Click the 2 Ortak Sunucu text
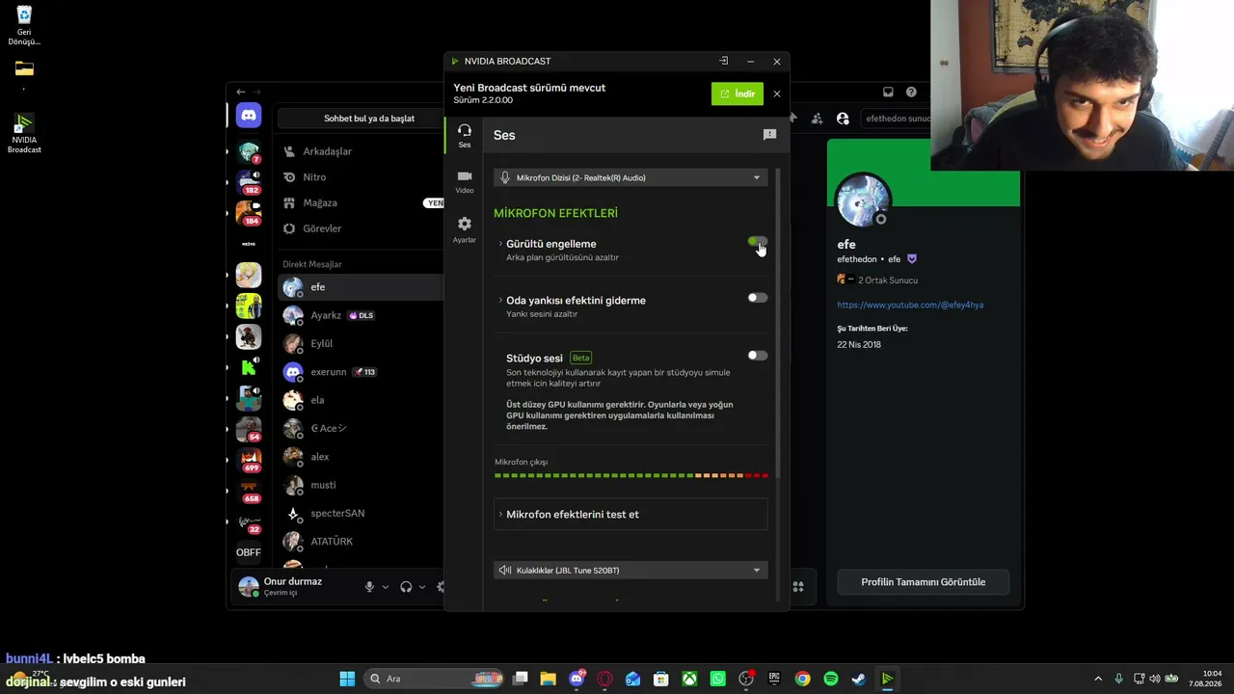This screenshot has height=694, width=1234. coord(889,280)
